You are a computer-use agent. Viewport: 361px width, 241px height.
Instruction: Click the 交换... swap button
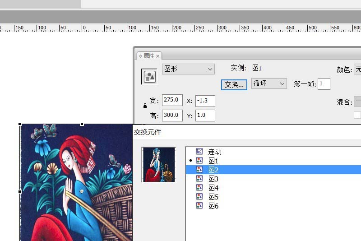pyautogui.click(x=234, y=85)
